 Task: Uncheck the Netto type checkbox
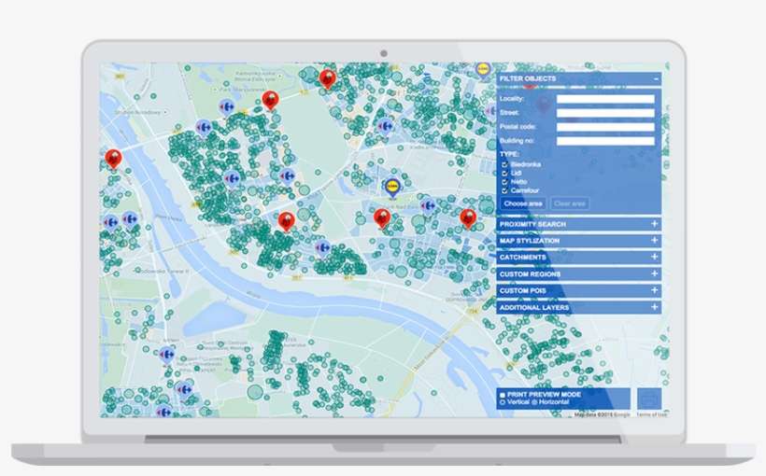pos(504,182)
